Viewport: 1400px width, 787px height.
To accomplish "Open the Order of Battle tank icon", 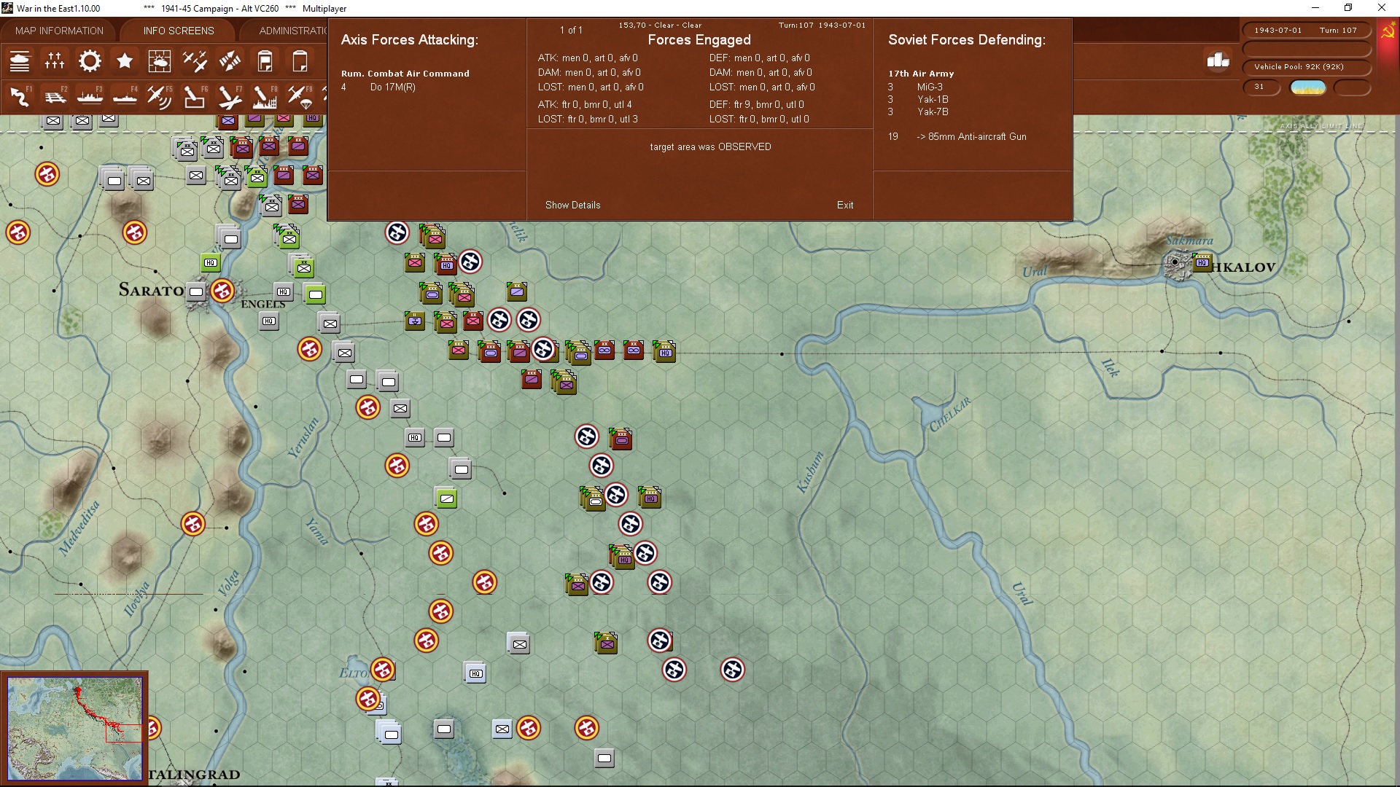I will pyautogui.click(x=20, y=61).
